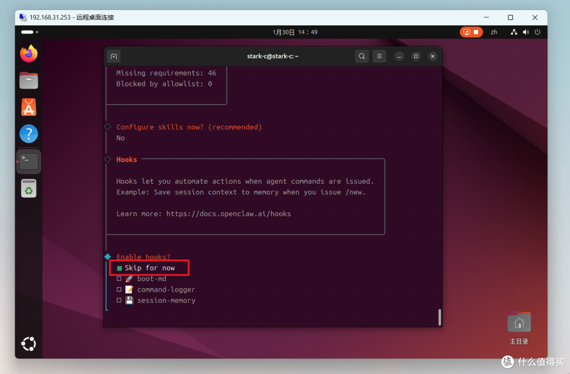Toggle the command-logger hook checkbox
Screen dimensions: 570x374
[119, 289]
